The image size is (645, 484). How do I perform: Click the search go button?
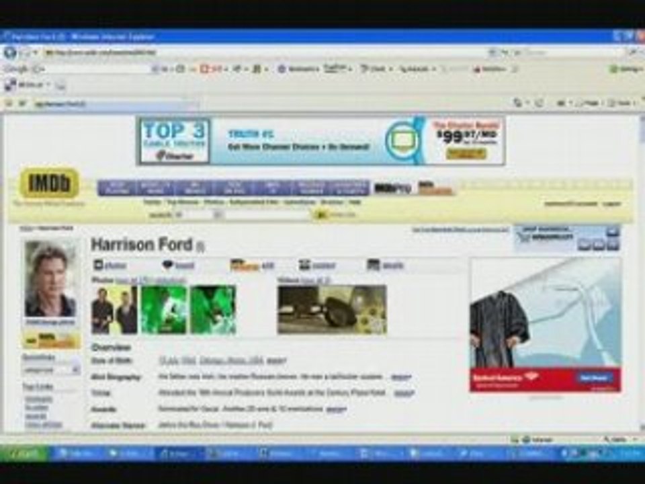tap(320, 214)
